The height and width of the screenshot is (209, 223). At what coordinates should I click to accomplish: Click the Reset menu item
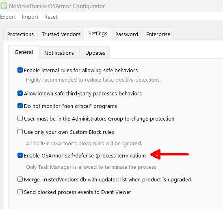pyautogui.click(x=51, y=17)
